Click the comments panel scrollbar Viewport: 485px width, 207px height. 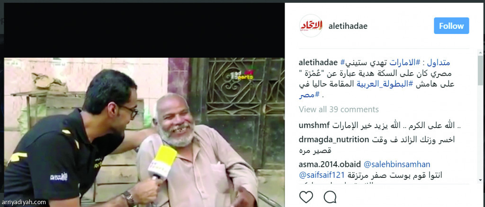pyautogui.click(x=480, y=121)
